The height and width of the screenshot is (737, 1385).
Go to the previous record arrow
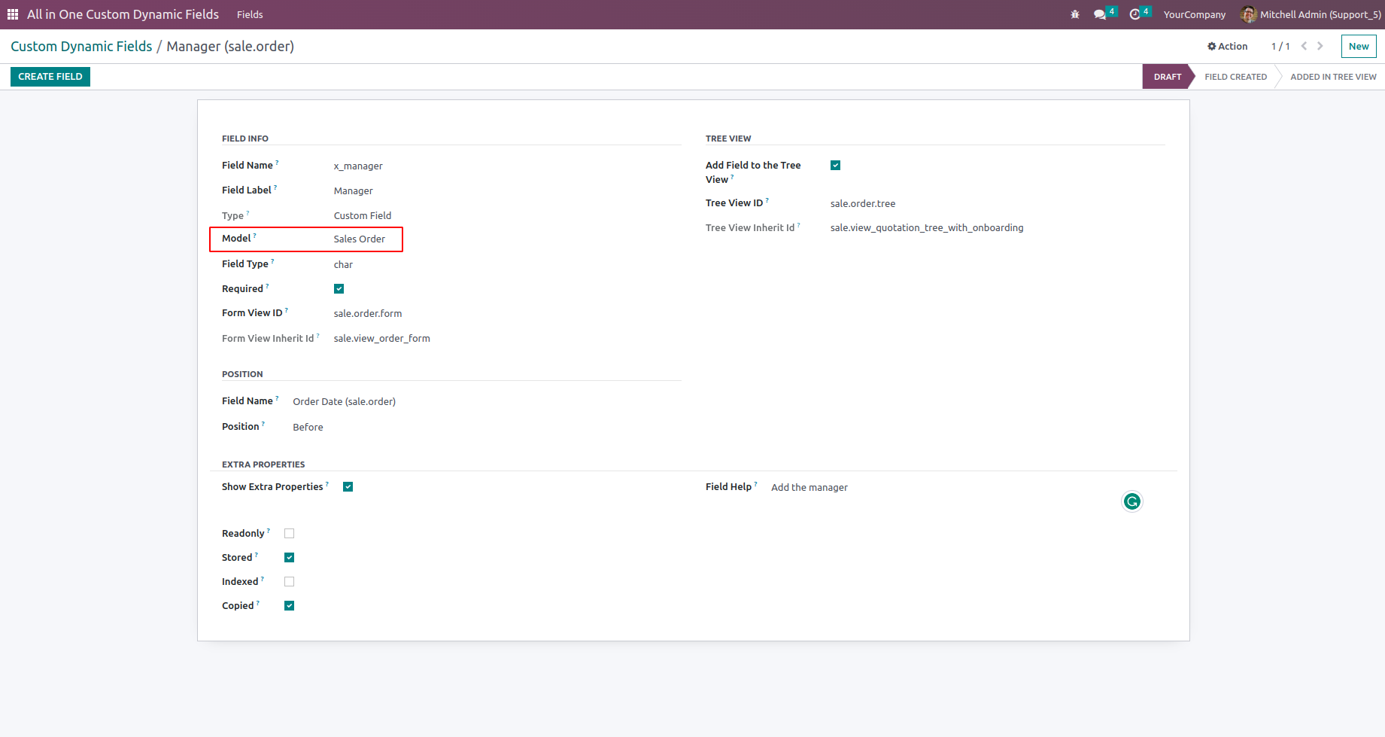point(1304,46)
